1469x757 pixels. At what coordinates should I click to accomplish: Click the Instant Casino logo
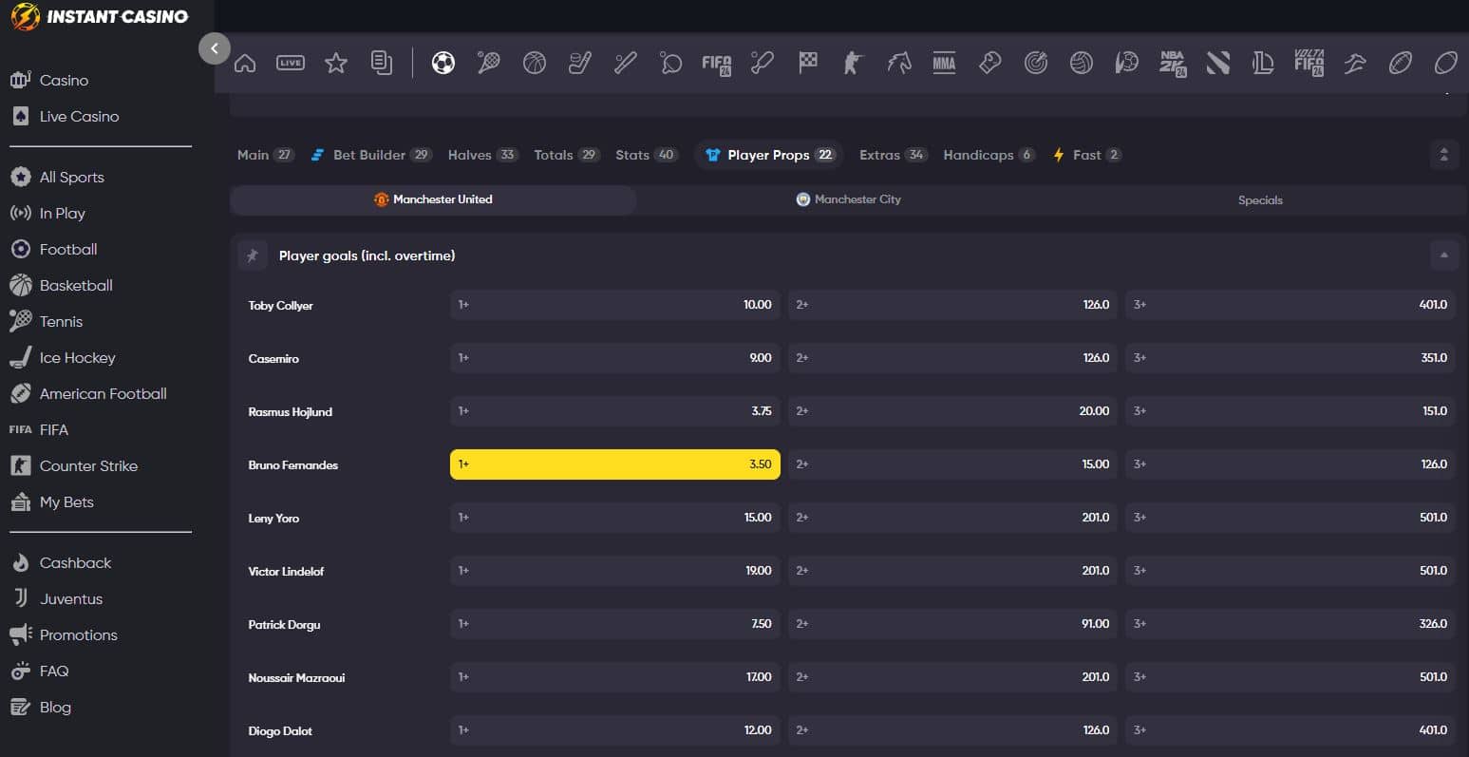pyautogui.click(x=100, y=16)
